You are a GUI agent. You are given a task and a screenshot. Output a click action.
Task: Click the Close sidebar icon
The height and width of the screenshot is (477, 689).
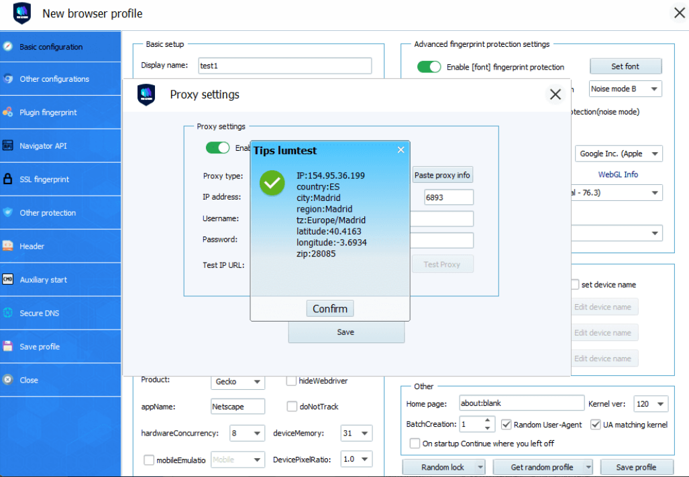(8, 380)
